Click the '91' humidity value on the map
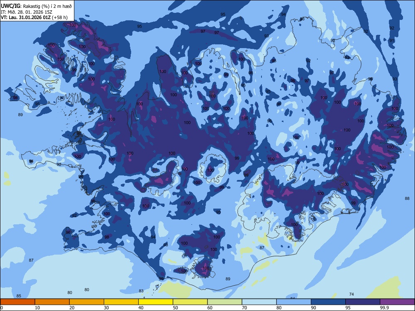Image resolution: width=415 pixels, height=311 pixels. coord(392,41)
